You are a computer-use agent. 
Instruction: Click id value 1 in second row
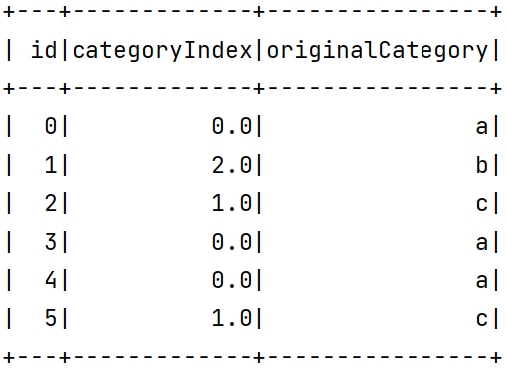[x=51, y=165]
